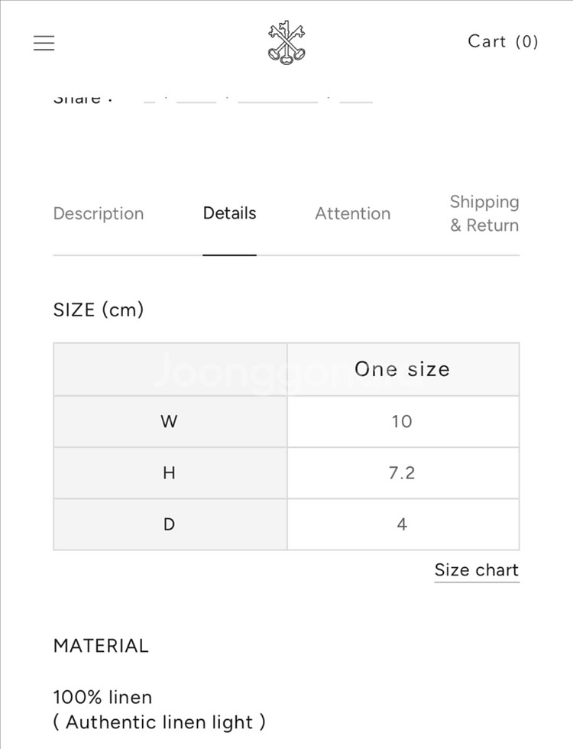Click the One size column header

point(402,369)
